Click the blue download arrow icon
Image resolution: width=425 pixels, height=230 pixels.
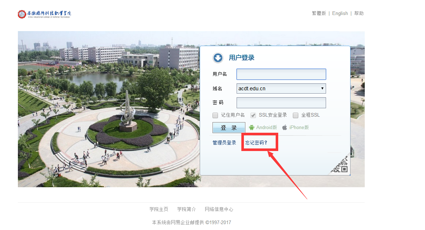point(218,58)
